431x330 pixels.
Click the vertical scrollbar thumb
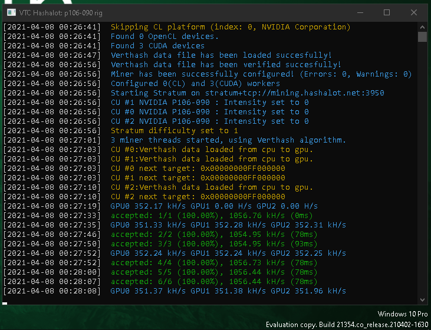point(422,37)
